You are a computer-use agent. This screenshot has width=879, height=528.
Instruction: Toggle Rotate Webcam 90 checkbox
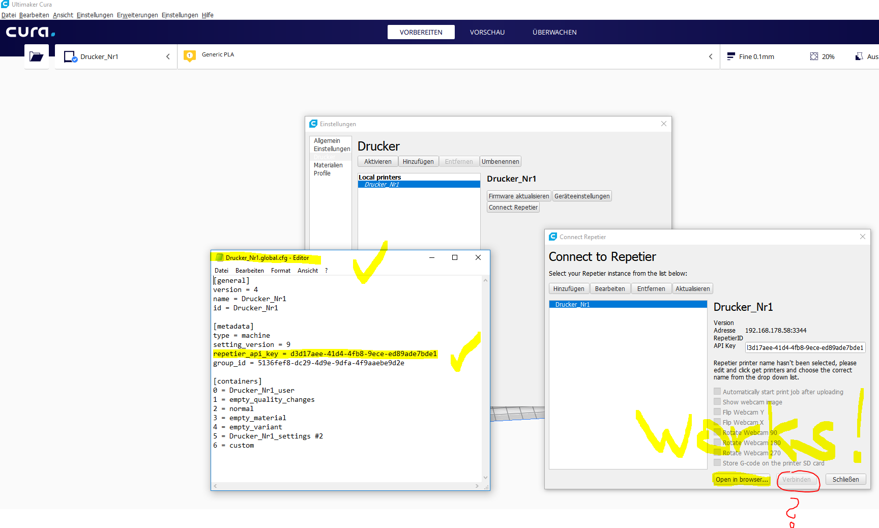point(717,432)
